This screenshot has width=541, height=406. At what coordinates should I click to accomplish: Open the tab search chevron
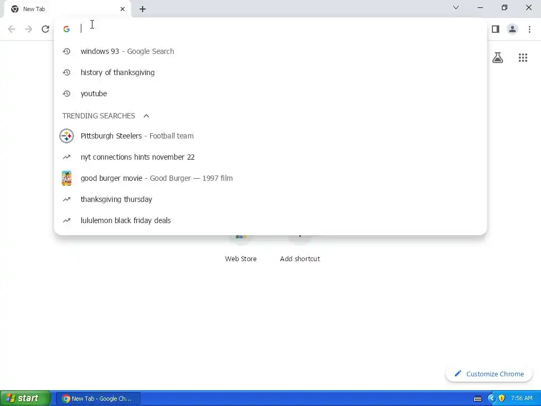click(456, 7)
